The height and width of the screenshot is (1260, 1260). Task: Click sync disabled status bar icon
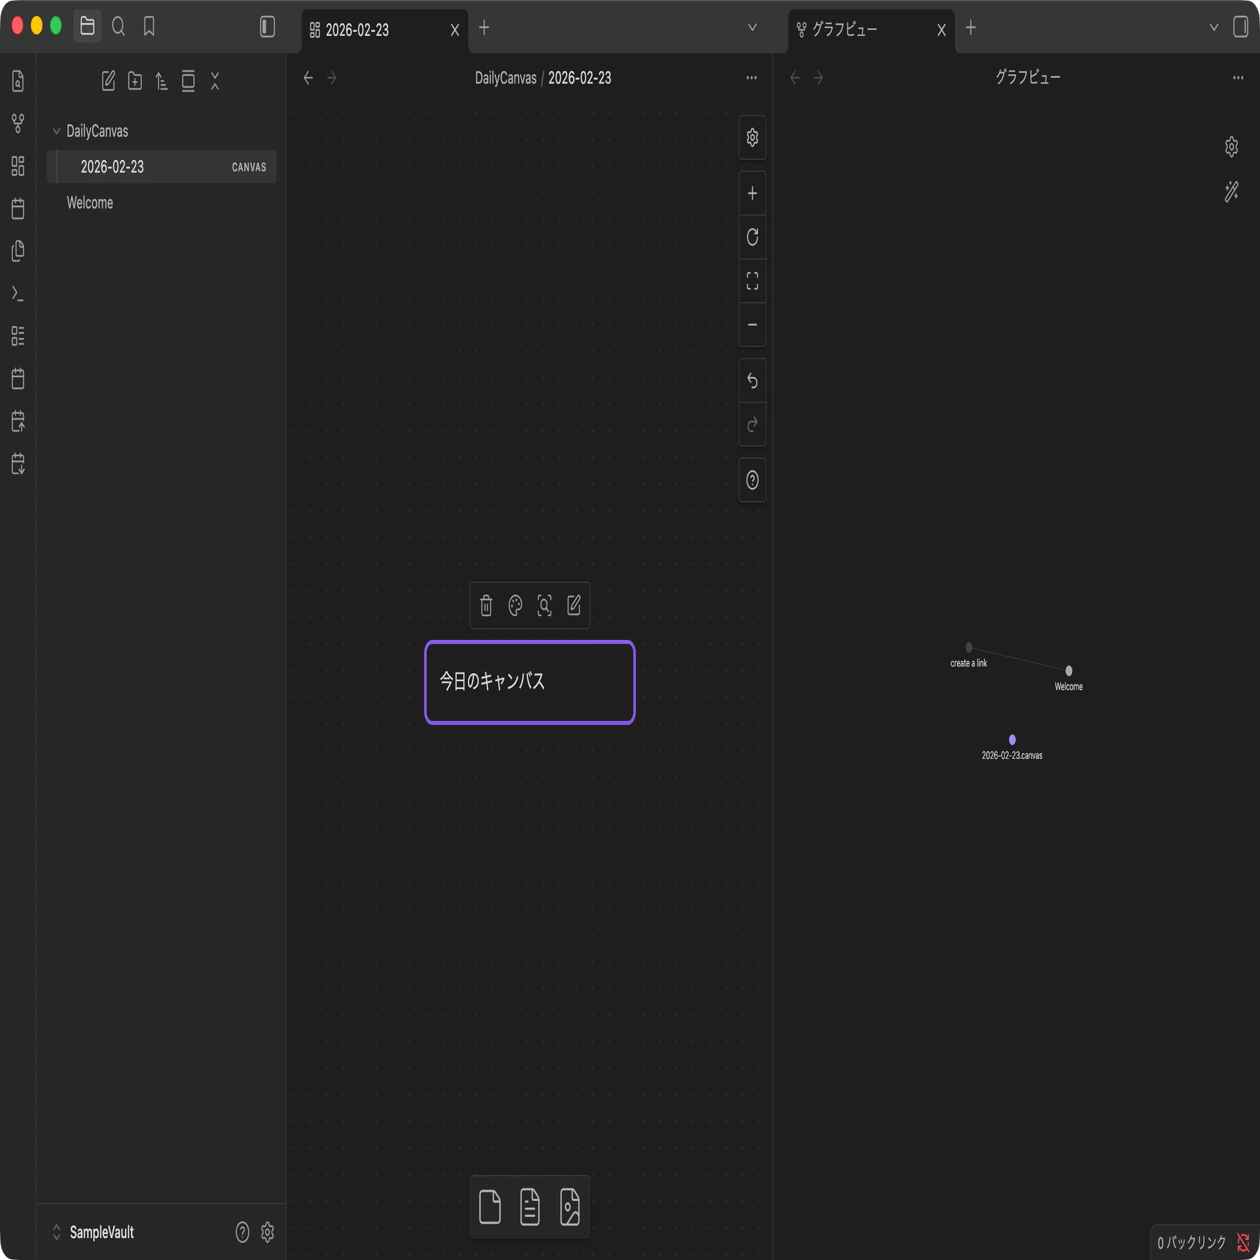pos(1243,1243)
